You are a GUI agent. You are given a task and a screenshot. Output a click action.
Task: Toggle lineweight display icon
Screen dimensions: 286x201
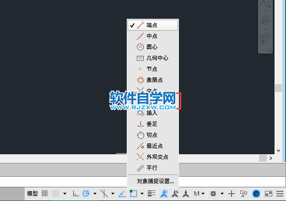[x=151, y=194]
